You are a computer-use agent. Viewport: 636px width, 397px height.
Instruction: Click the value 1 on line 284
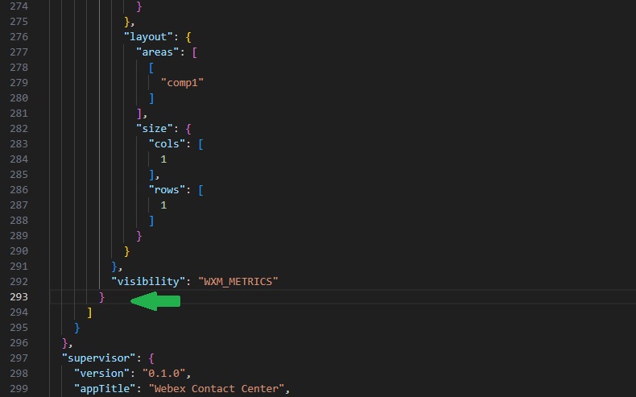[163, 159]
